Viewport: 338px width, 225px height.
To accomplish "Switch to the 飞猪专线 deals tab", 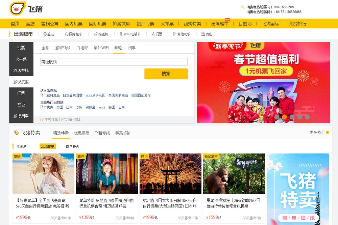I will click(x=102, y=133).
